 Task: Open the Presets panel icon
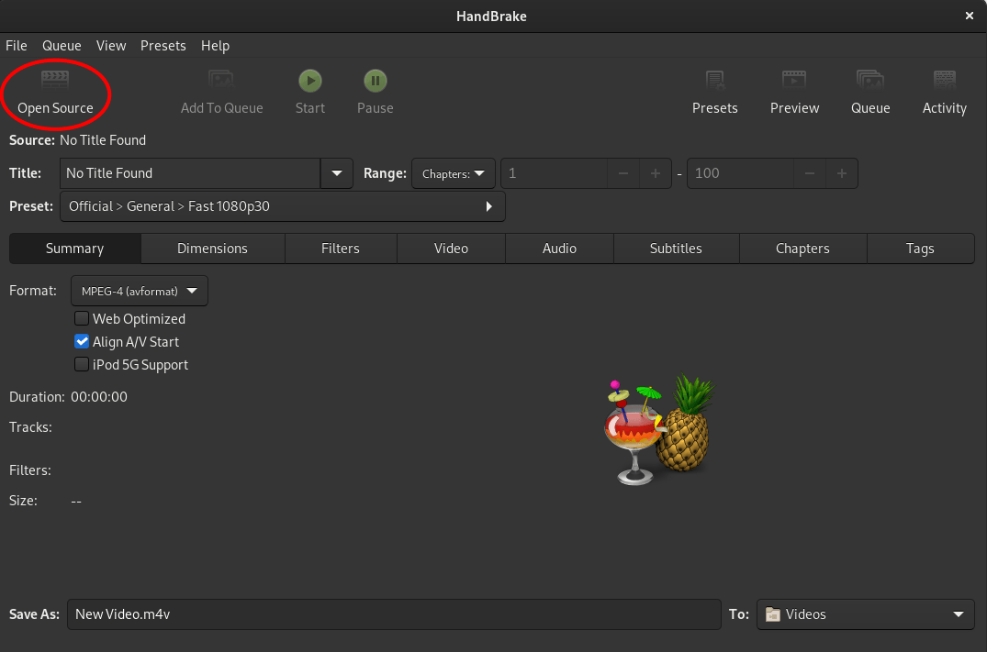[714, 92]
